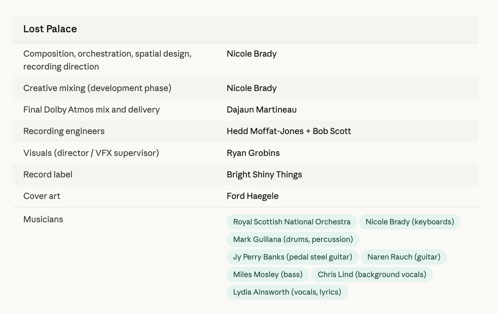The width and height of the screenshot is (497, 314).
Task: Select the Lydia Ainsworth vocals, lyrics tag
Action: click(287, 292)
